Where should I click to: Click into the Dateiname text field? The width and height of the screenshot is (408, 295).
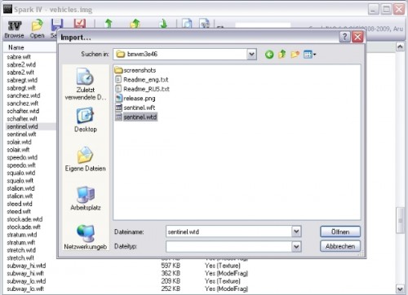coord(228,231)
